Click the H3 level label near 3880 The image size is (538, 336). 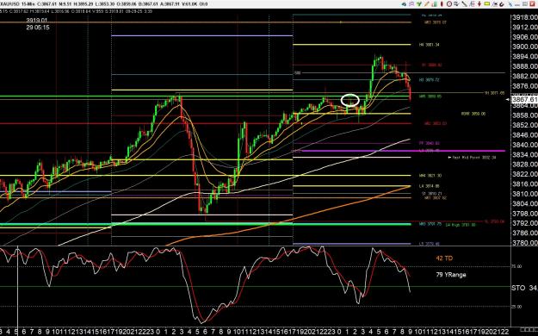tap(430, 80)
